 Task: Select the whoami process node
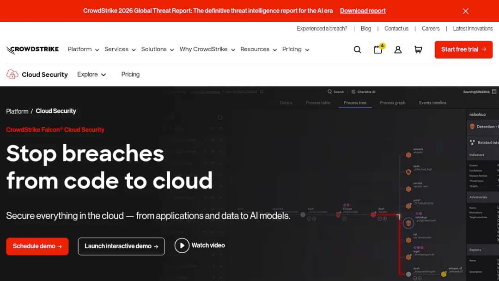pos(408,155)
